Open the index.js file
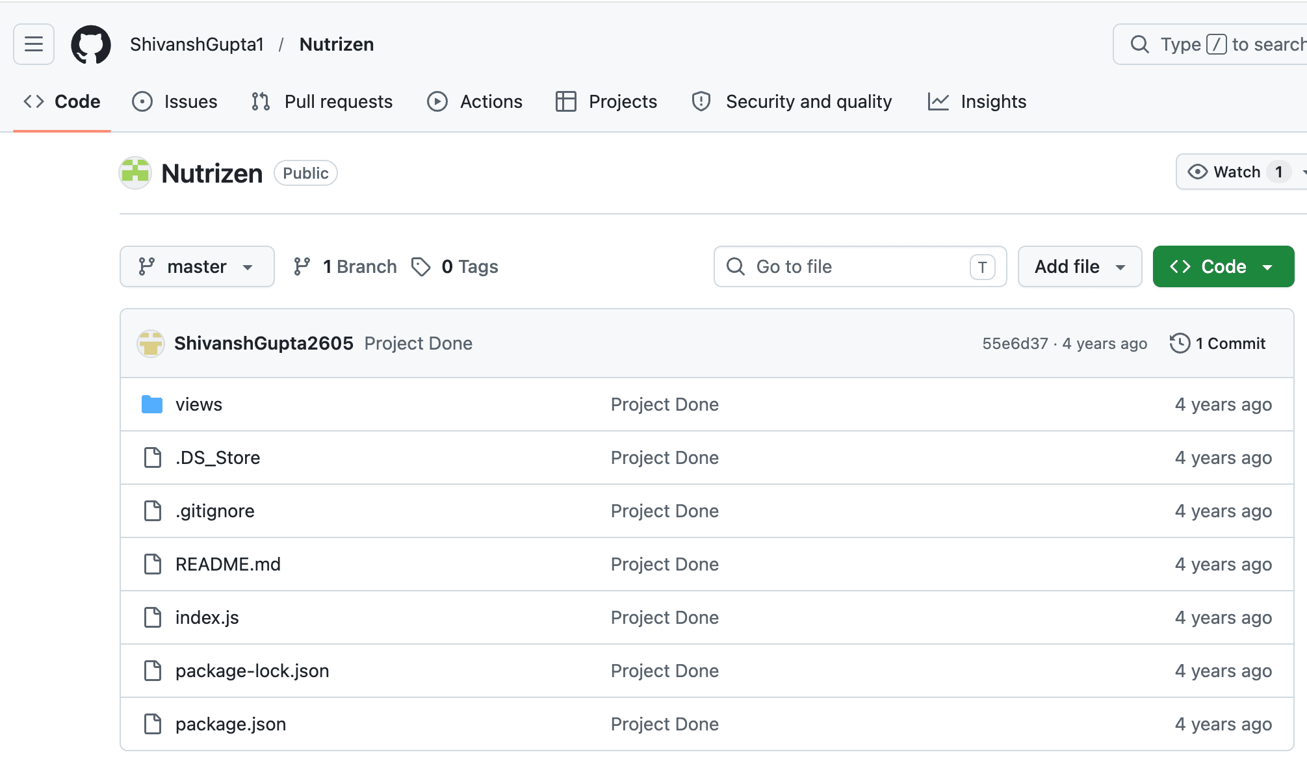 click(207, 617)
